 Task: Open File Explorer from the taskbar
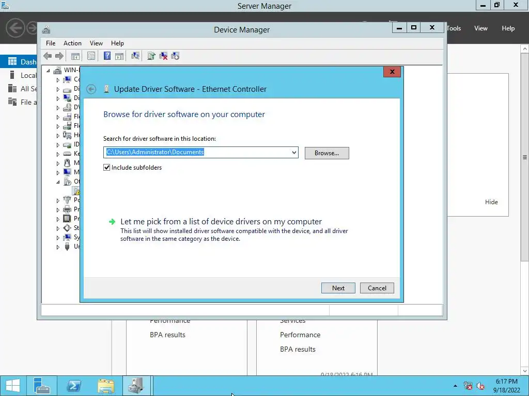click(x=105, y=386)
